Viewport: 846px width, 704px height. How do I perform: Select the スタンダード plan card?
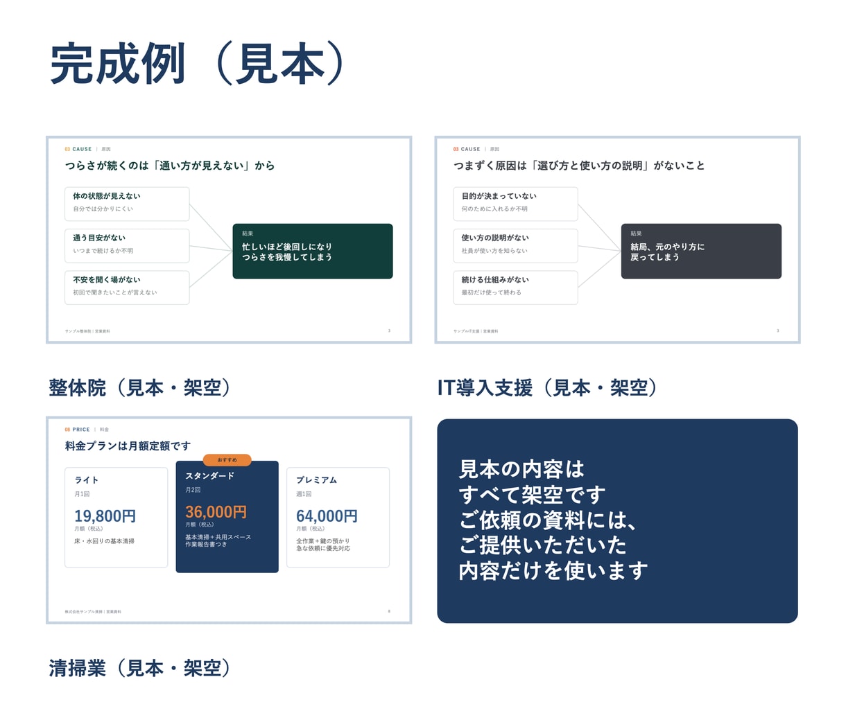point(227,517)
